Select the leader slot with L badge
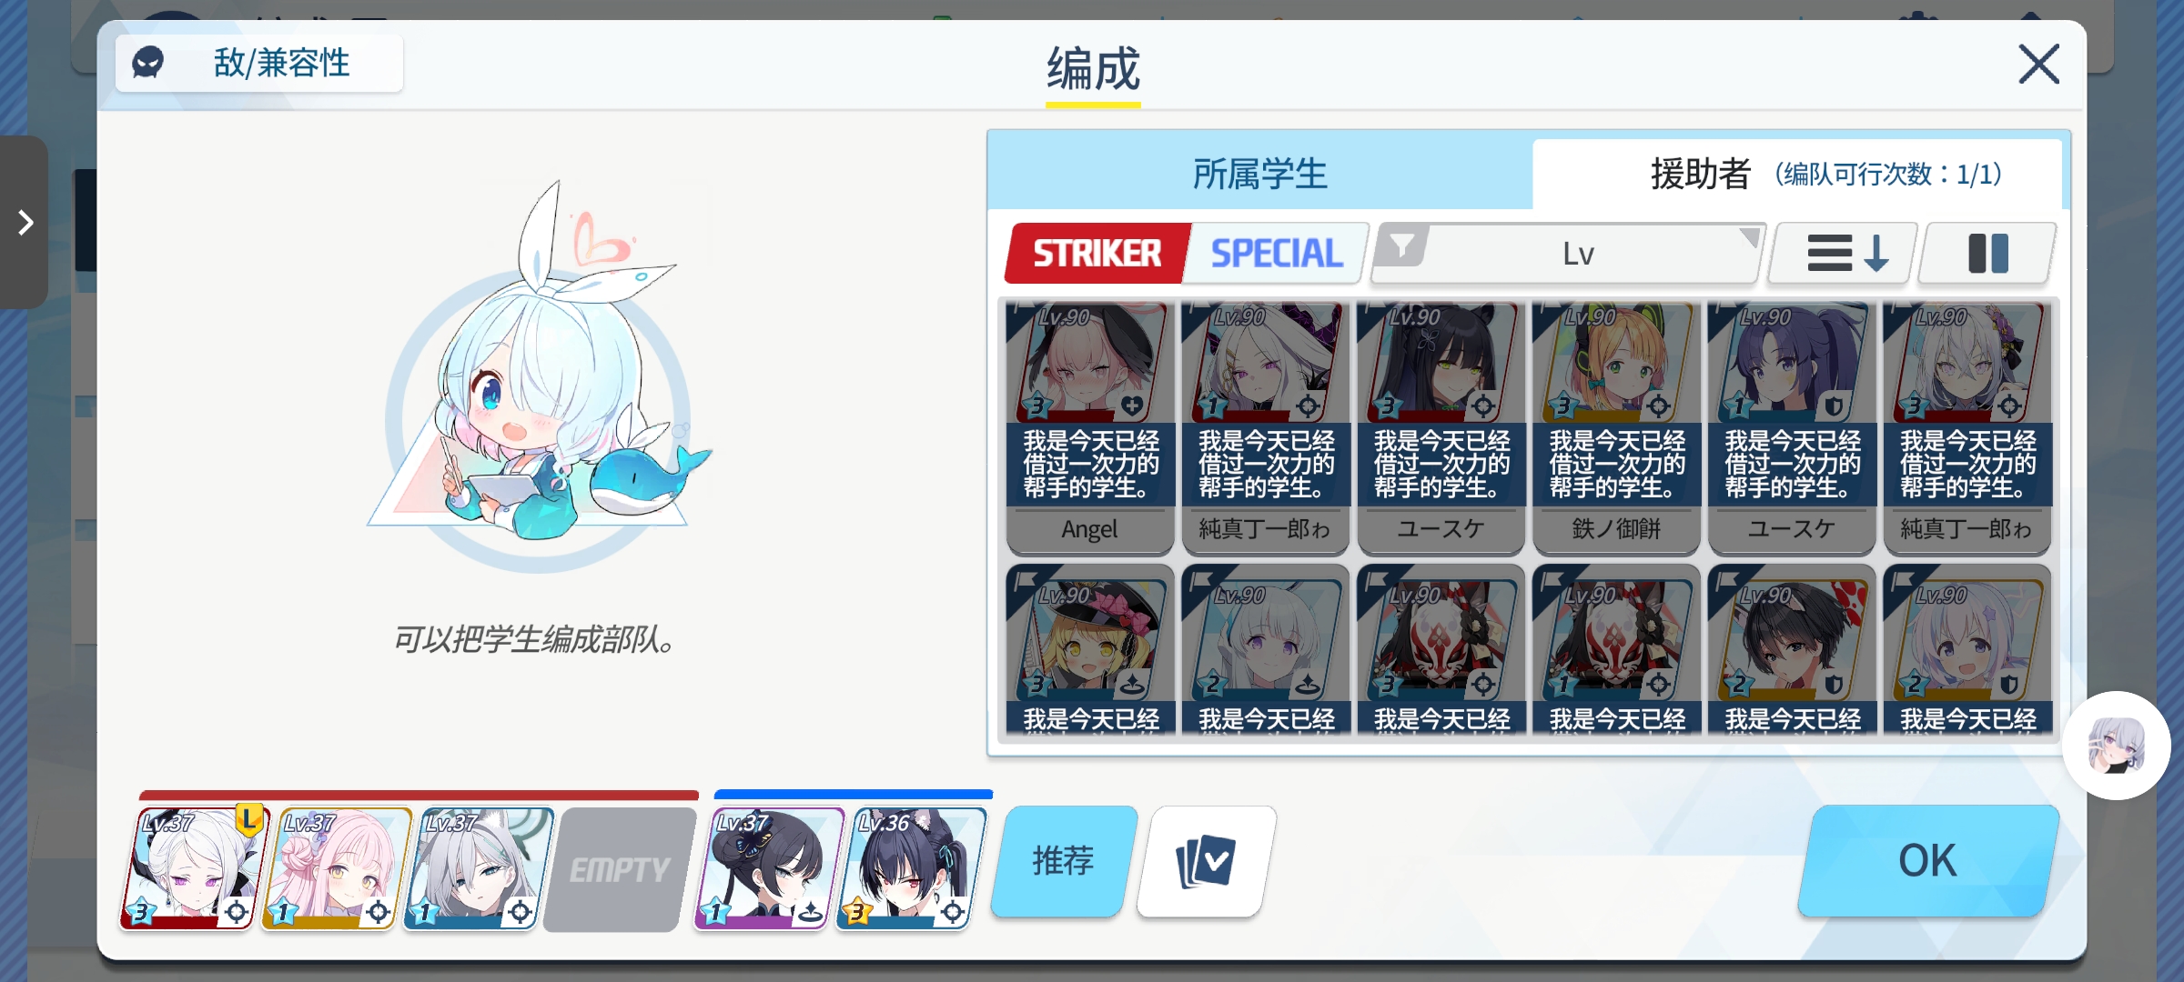The image size is (2184, 982). point(195,869)
